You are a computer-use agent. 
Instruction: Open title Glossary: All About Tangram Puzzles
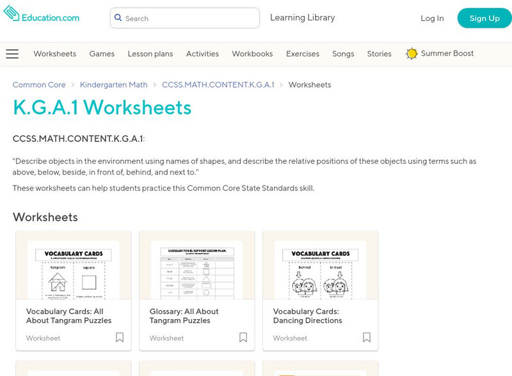(184, 316)
